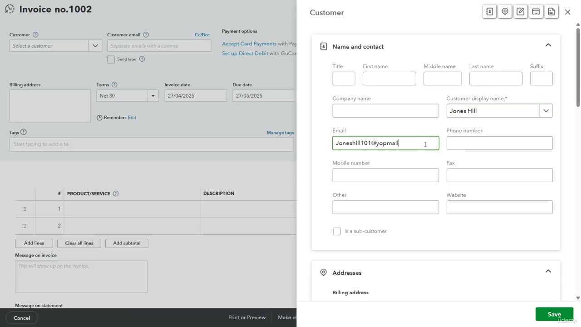Open the invoice history clock icon

click(x=9, y=9)
